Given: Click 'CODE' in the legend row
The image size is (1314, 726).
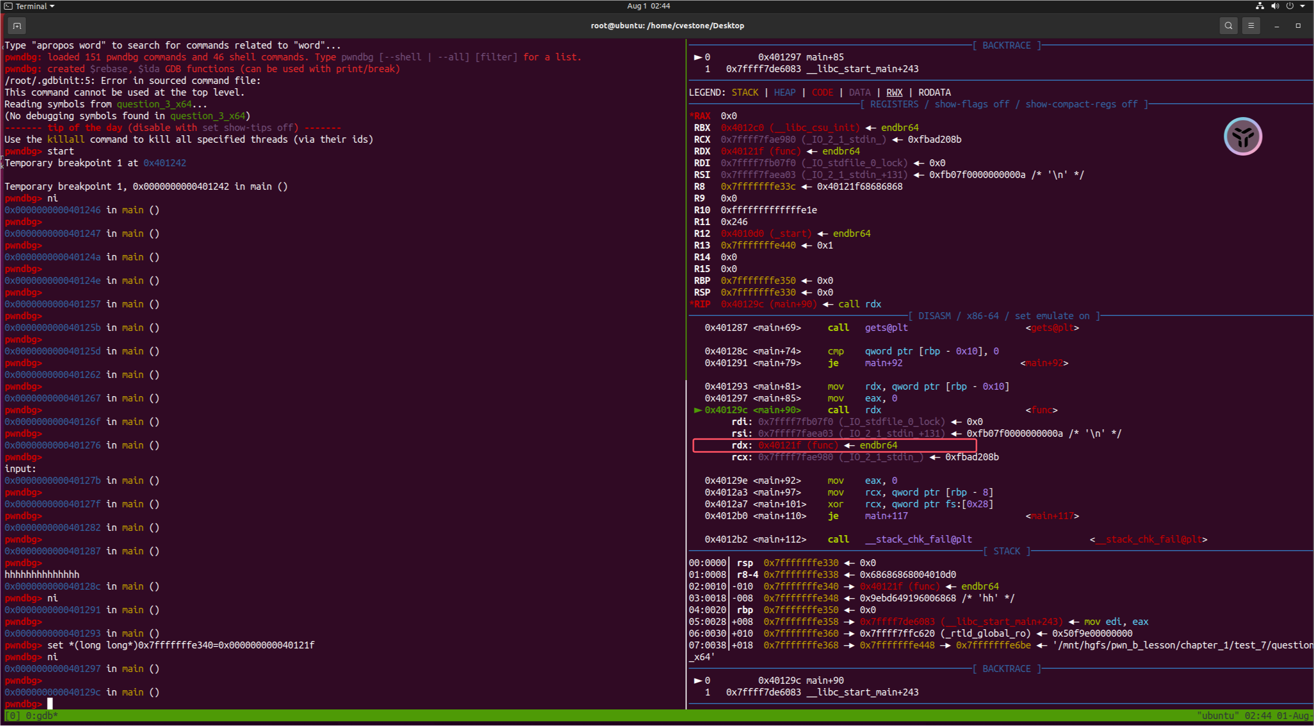Looking at the screenshot, I should click(x=822, y=92).
